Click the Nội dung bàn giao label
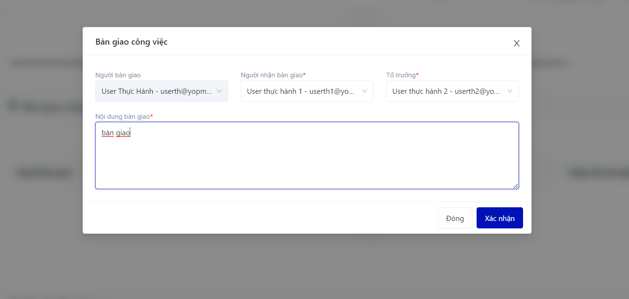This screenshot has height=299, width=629. pos(122,117)
